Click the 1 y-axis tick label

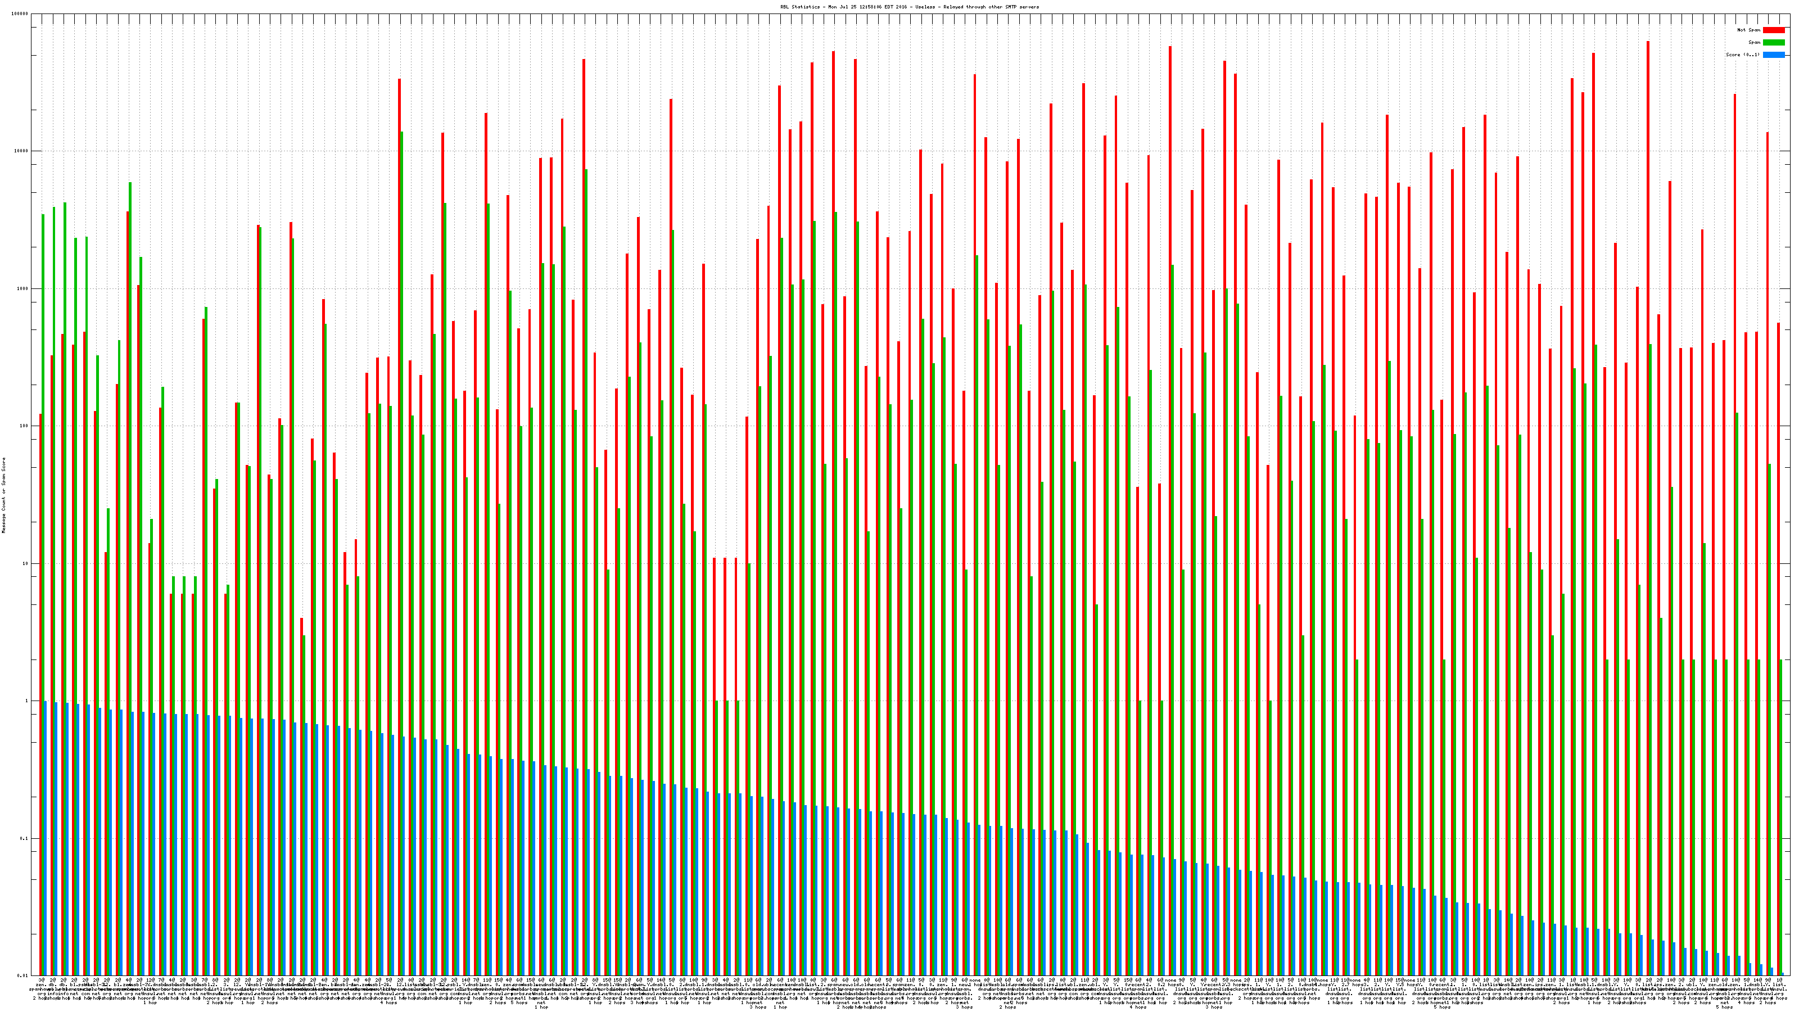(27, 701)
